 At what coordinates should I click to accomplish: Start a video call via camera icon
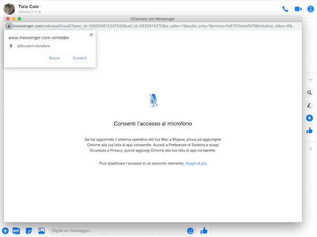298,9
